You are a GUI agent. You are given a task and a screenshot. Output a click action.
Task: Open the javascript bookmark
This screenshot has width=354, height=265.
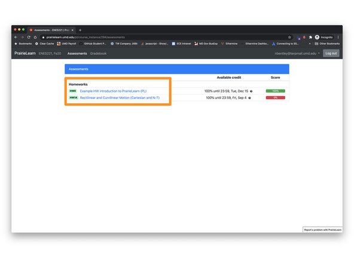tap(155, 44)
